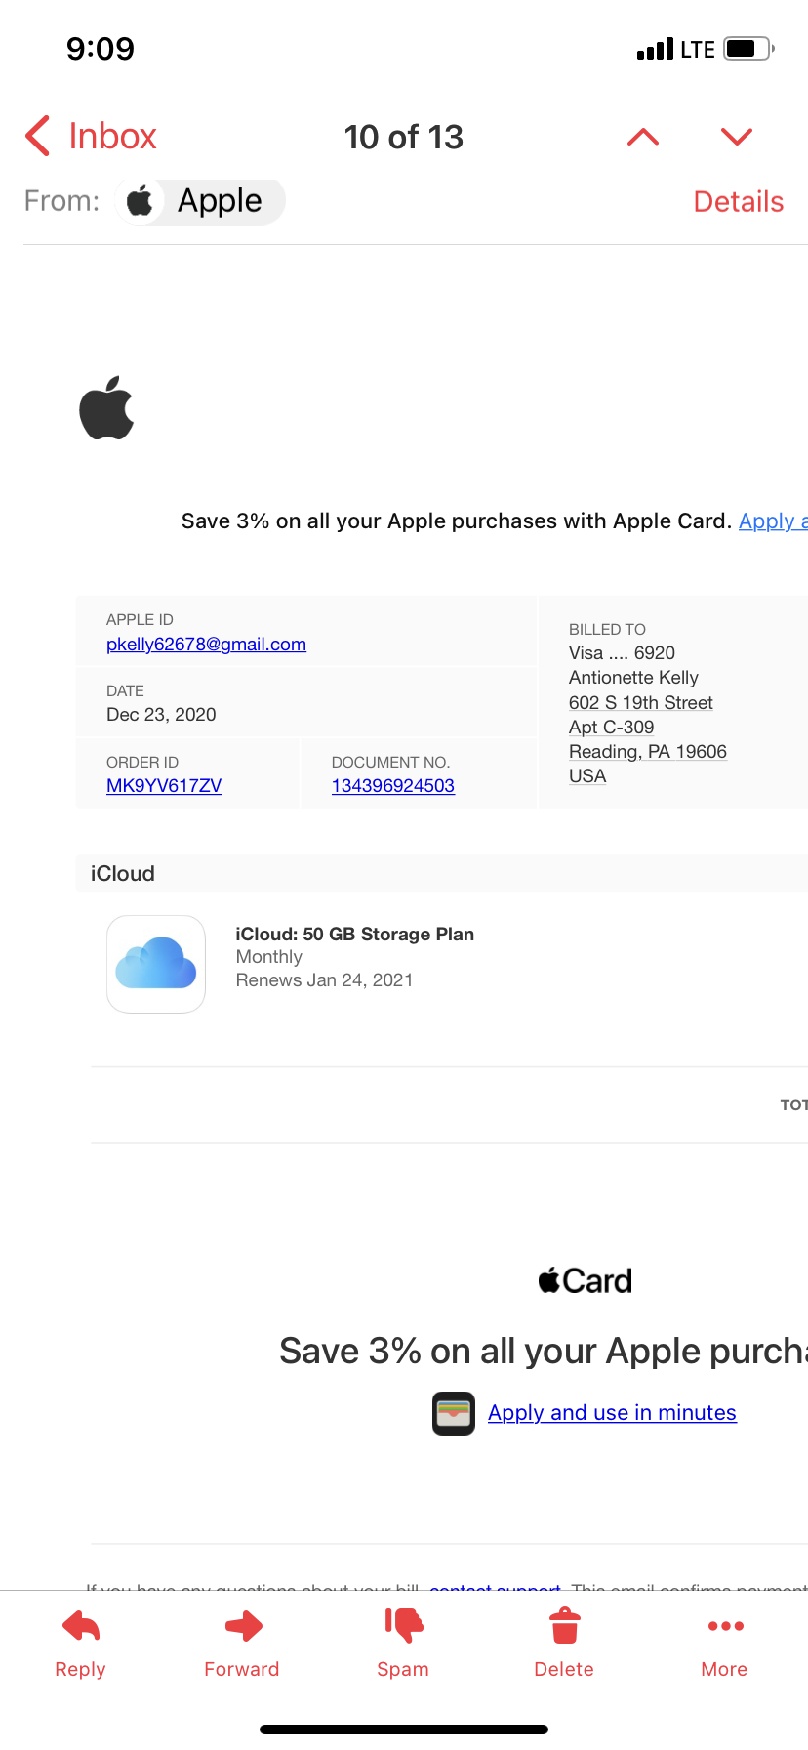Open message Details

point(739,202)
